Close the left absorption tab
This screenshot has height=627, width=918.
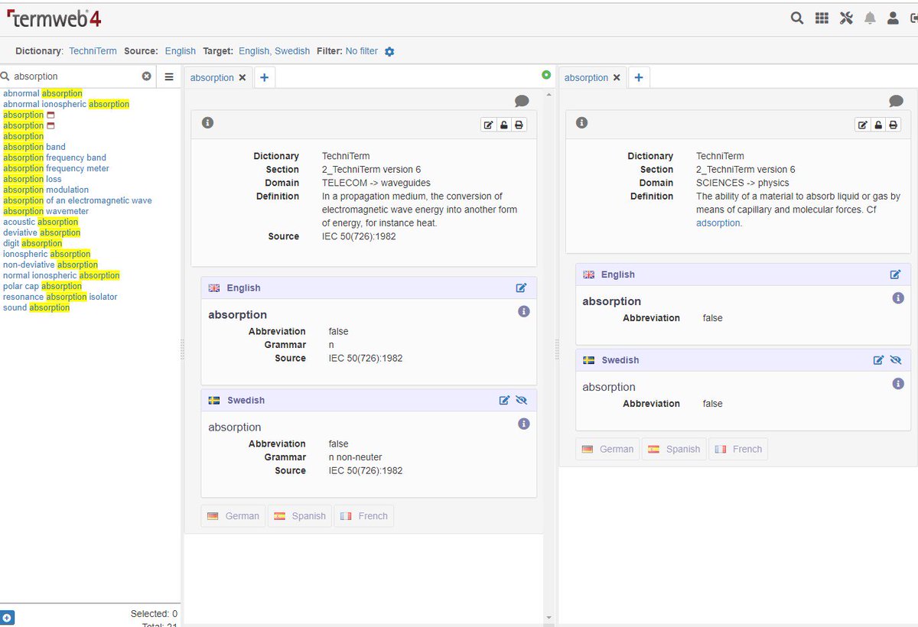243,77
